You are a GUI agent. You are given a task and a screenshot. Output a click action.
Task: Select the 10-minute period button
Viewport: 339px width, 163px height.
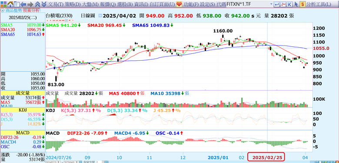(53, 21)
